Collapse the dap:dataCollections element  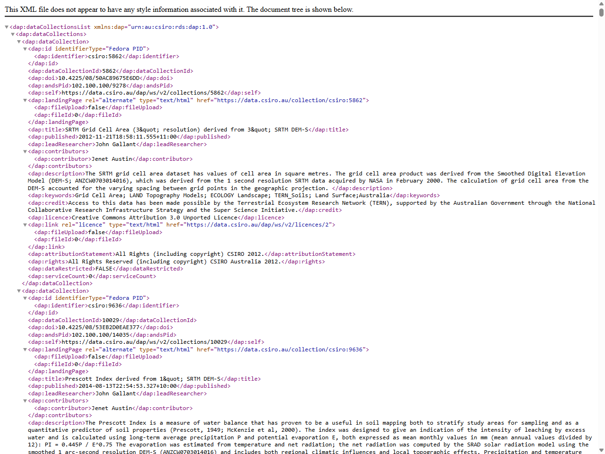pyautogui.click(x=13, y=35)
